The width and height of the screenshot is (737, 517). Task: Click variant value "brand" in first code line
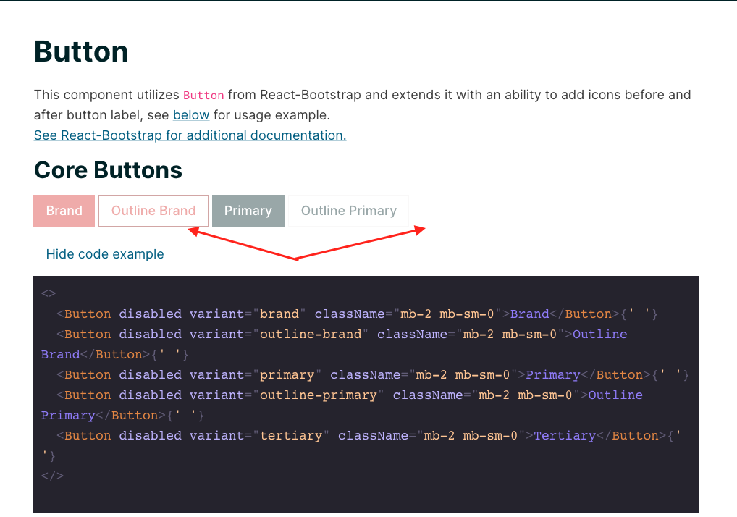point(279,314)
